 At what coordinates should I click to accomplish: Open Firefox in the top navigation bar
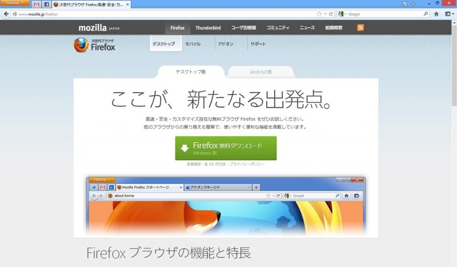[x=177, y=27]
